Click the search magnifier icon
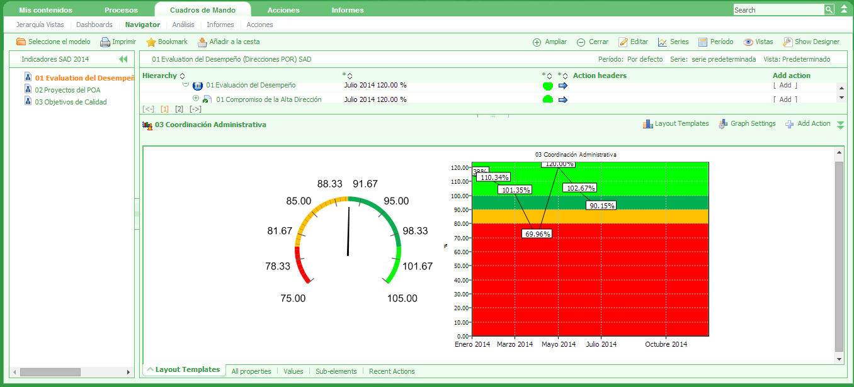This screenshot has height=387, width=854. pos(829,9)
